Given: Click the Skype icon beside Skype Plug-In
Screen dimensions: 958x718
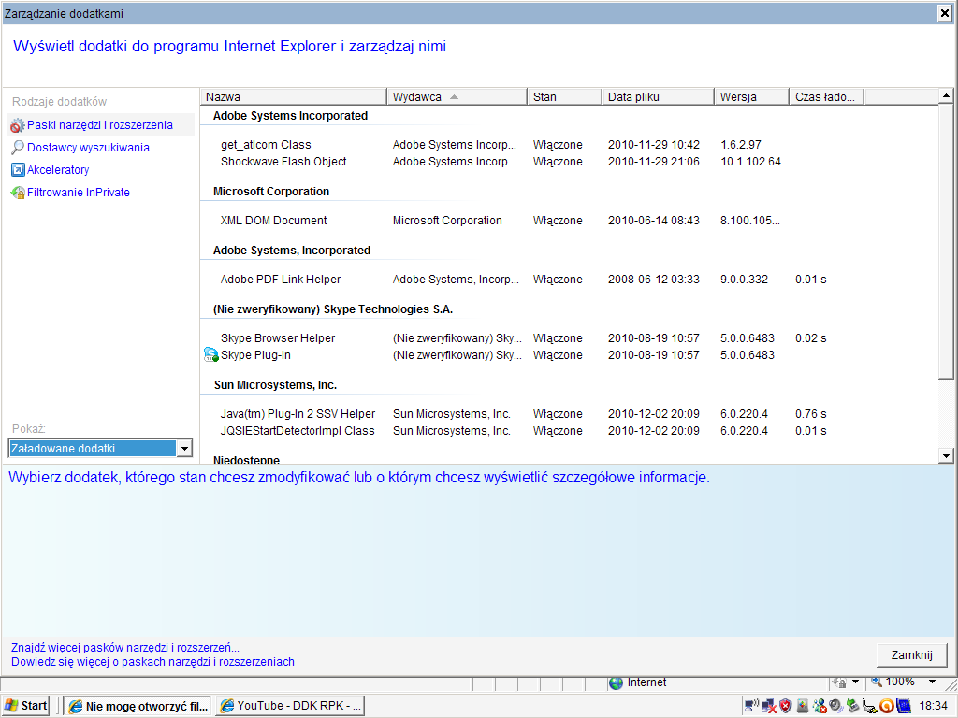Looking at the screenshot, I should [x=210, y=354].
